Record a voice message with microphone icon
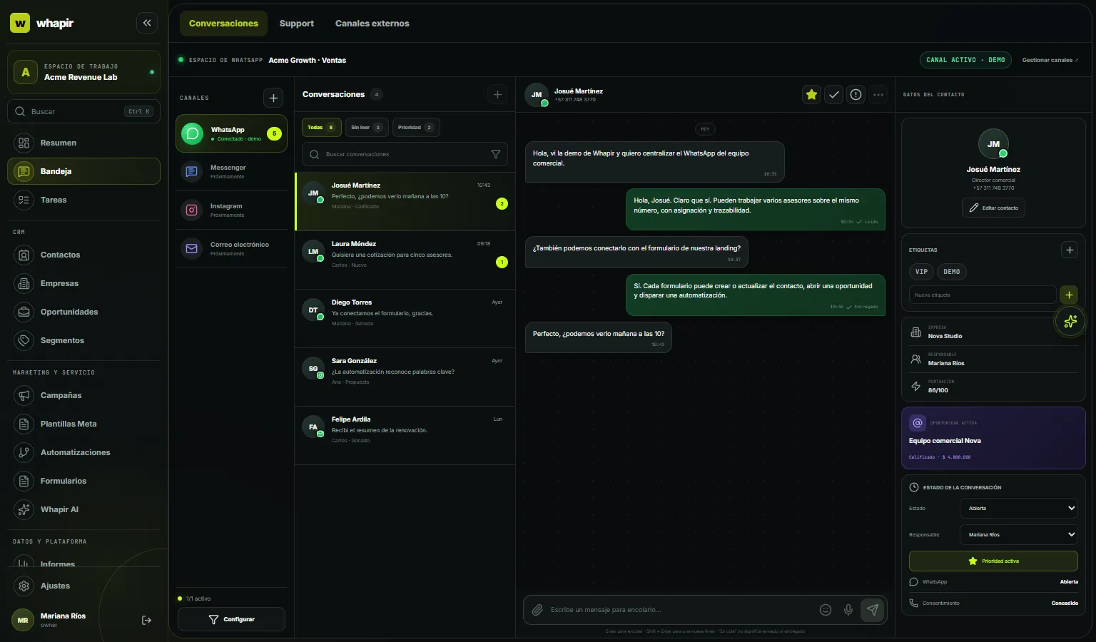Image resolution: width=1096 pixels, height=642 pixels. click(848, 610)
